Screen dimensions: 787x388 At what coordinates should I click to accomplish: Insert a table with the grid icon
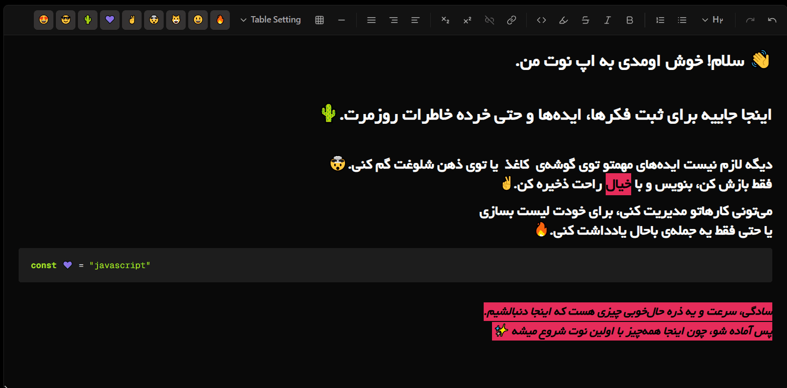click(x=320, y=20)
